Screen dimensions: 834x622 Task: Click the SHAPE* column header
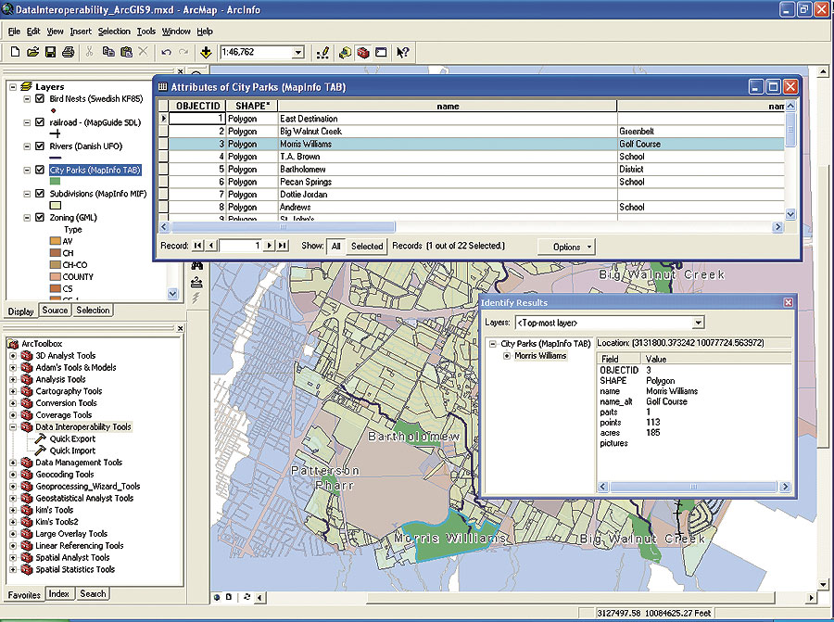tap(252, 106)
